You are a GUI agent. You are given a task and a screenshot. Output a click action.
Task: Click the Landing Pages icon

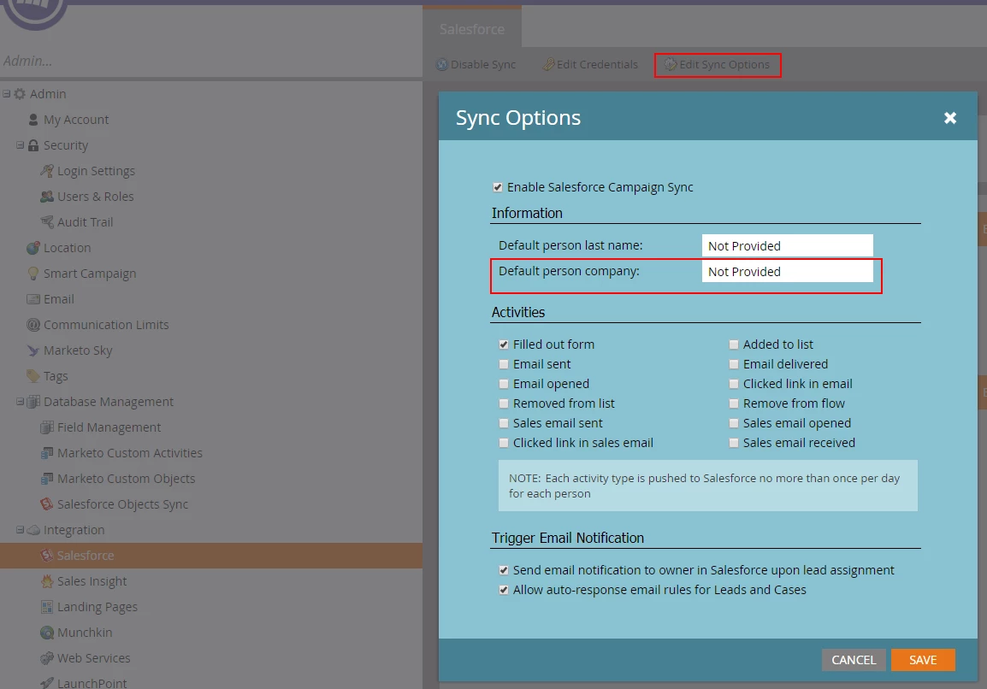point(47,607)
